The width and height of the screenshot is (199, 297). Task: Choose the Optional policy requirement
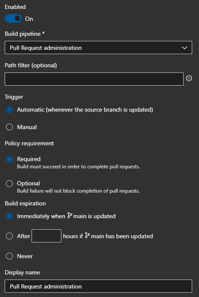[x=9, y=184]
